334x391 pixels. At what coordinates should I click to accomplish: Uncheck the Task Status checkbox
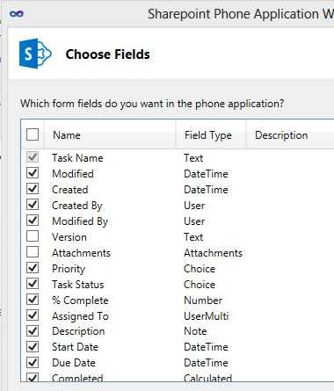point(33,284)
